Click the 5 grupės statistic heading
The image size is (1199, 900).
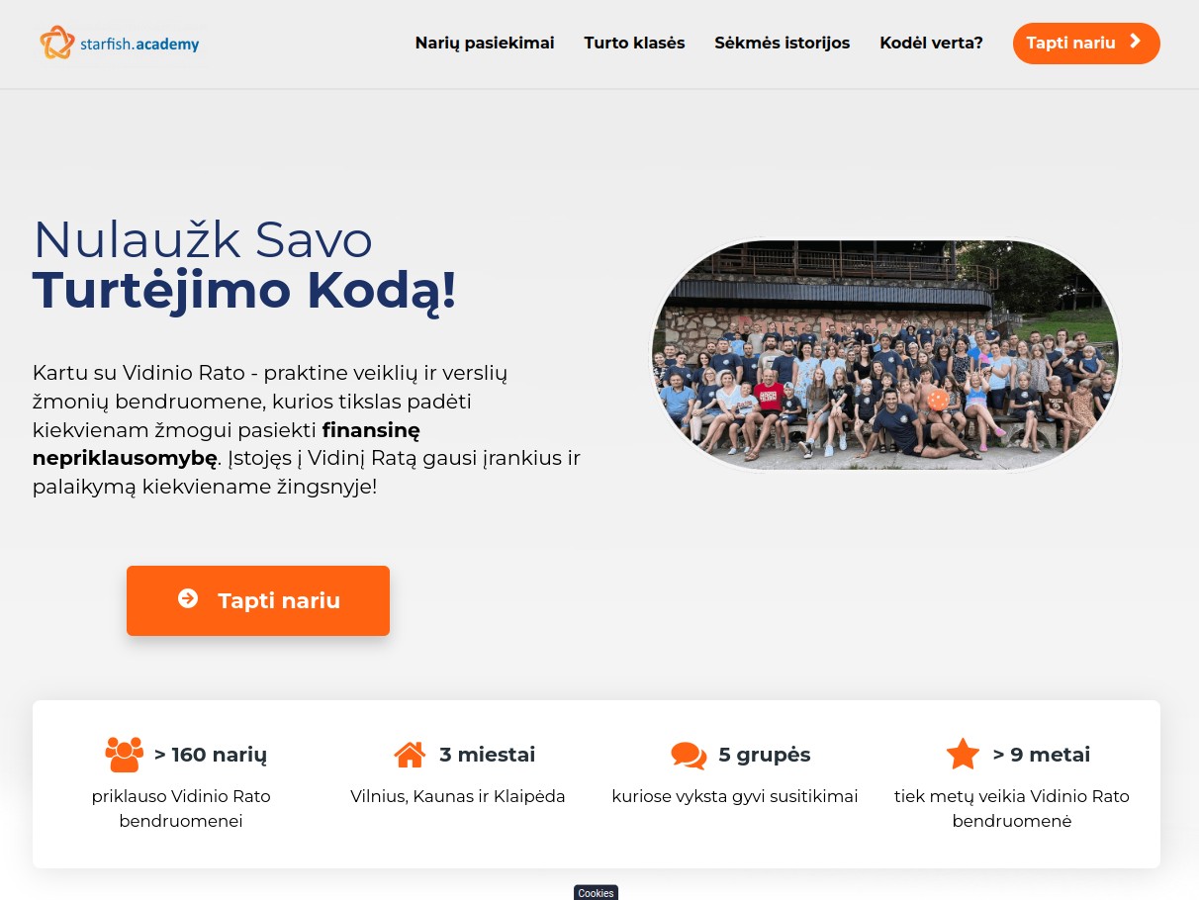coord(765,755)
